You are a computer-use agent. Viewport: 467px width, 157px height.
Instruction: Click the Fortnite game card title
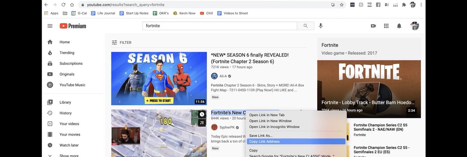coord(330,45)
